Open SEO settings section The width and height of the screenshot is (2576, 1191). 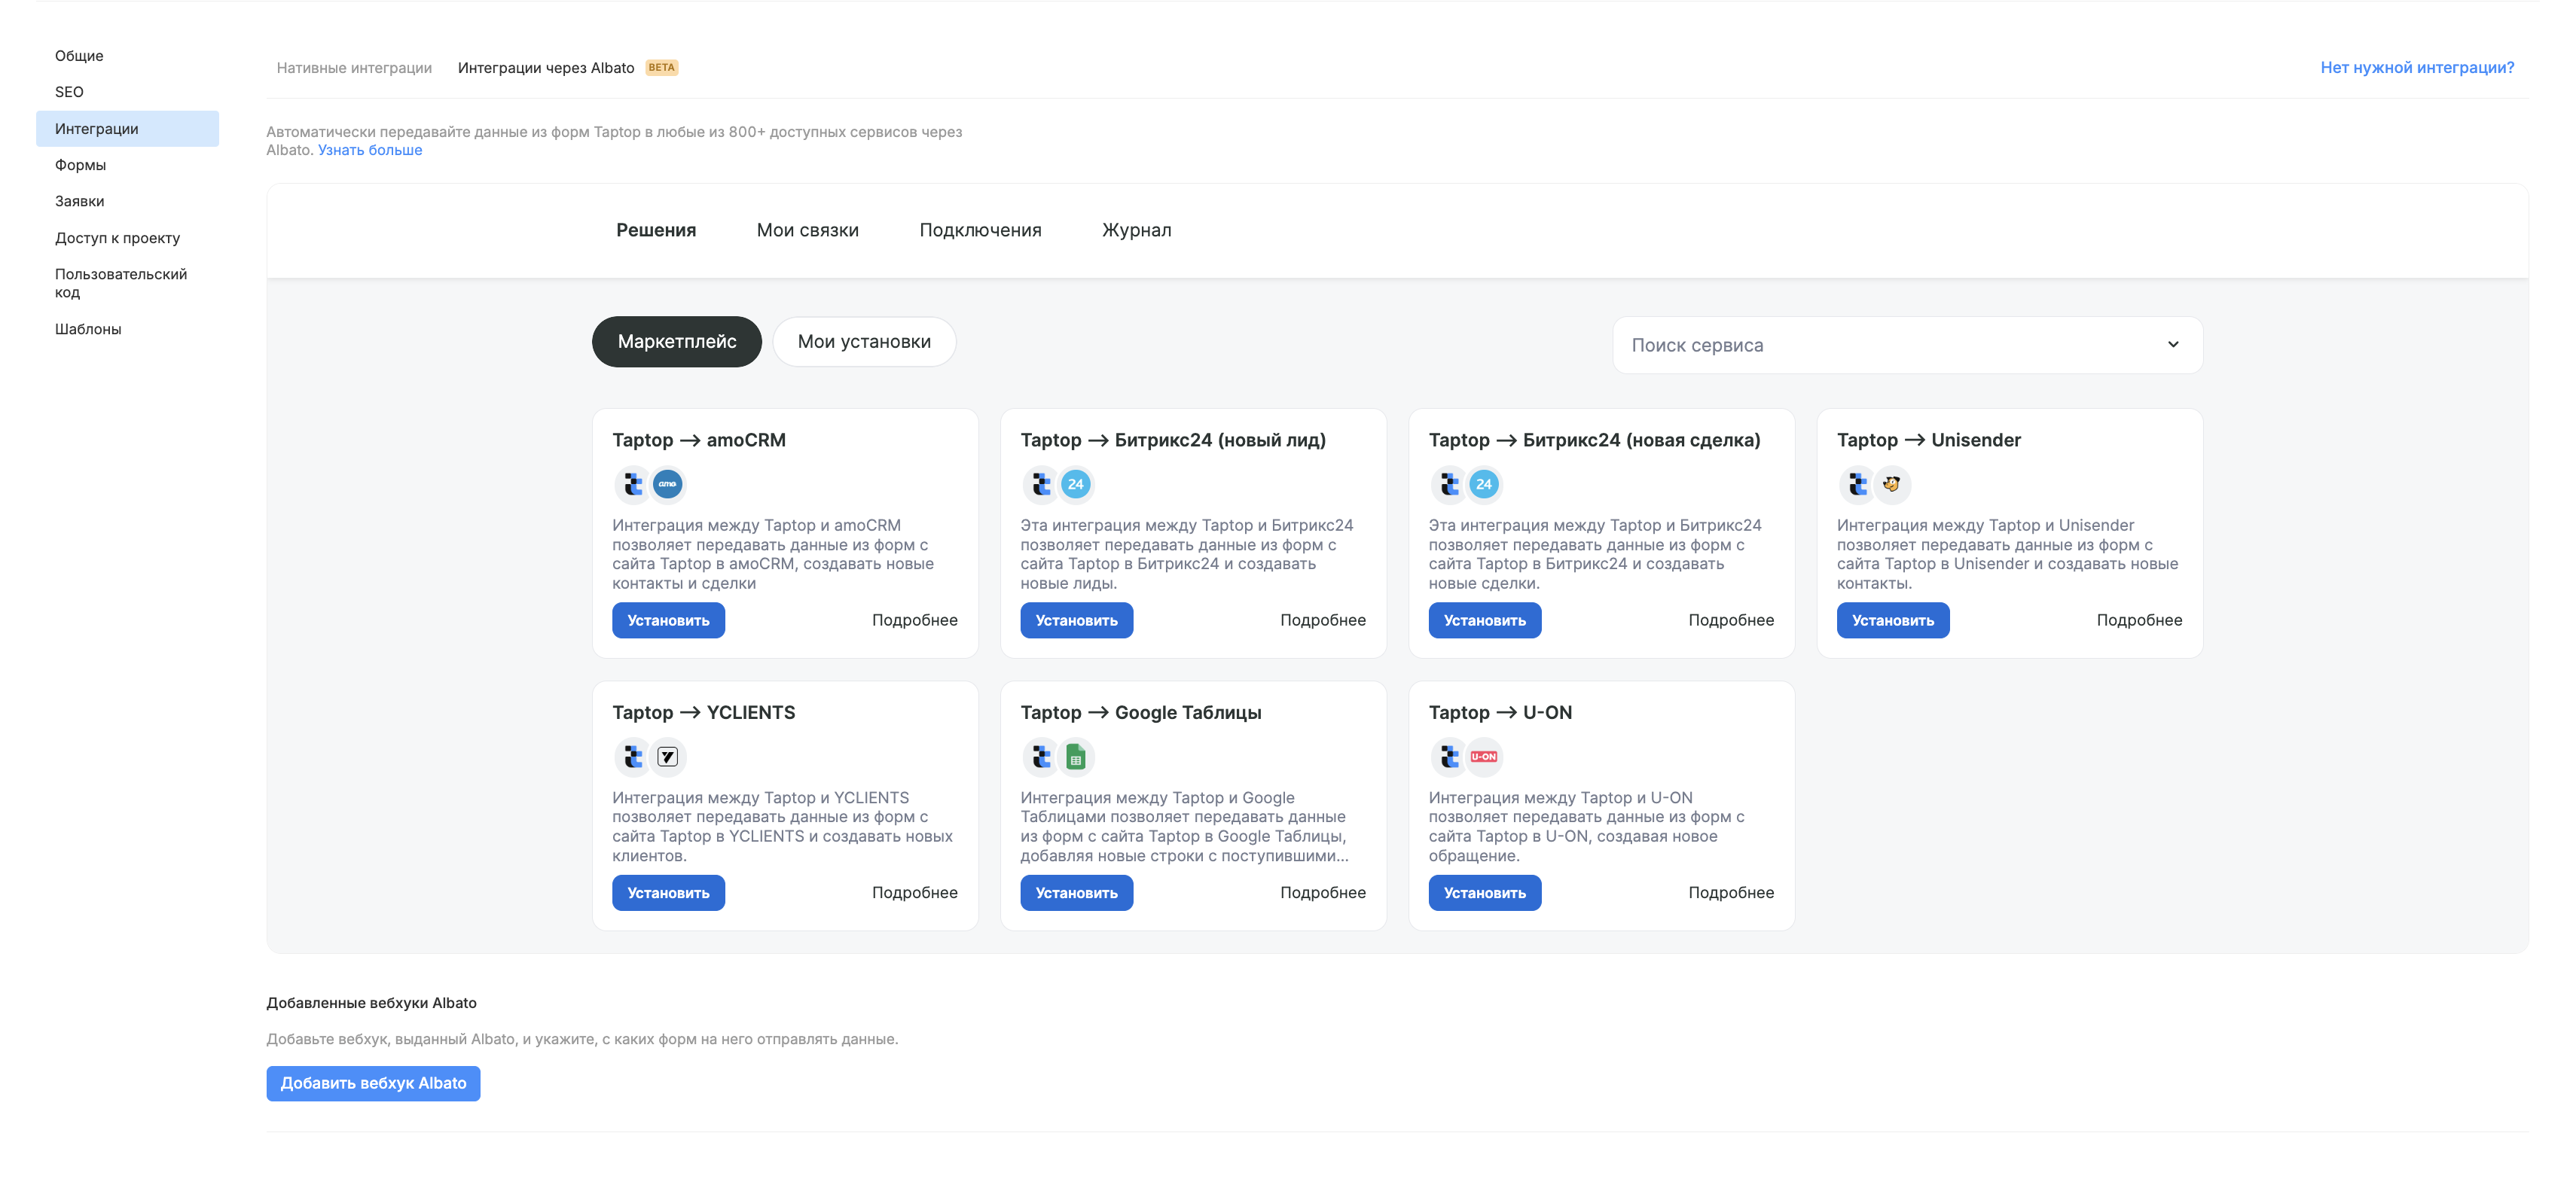pyautogui.click(x=127, y=92)
